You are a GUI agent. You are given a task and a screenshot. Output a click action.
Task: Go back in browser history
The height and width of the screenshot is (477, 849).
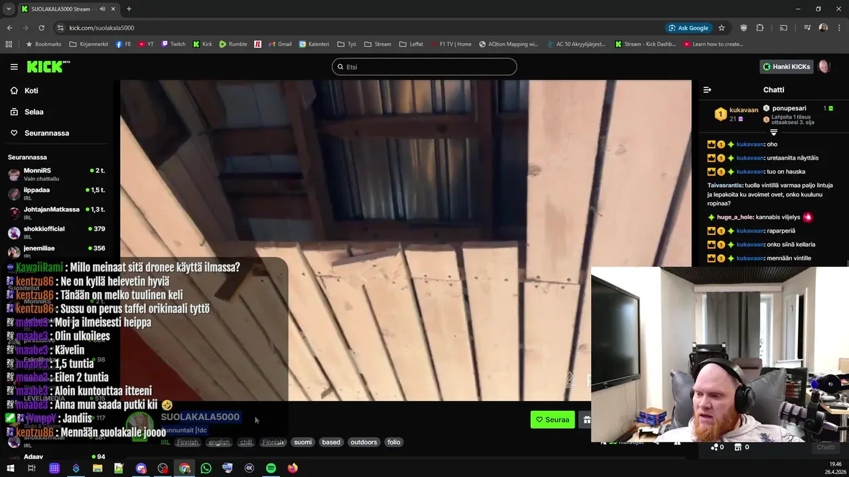coord(9,28)
